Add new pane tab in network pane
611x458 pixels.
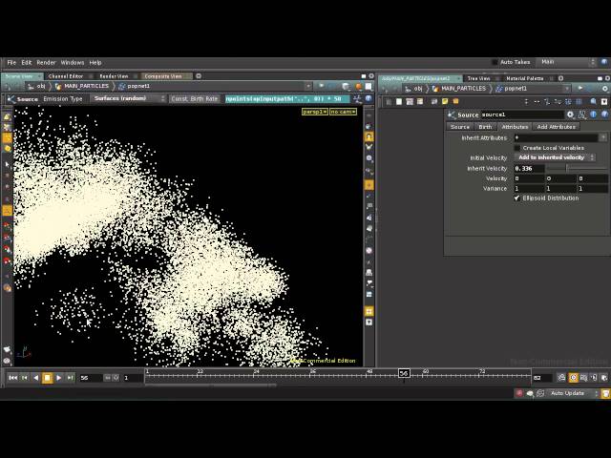point(560,78)
